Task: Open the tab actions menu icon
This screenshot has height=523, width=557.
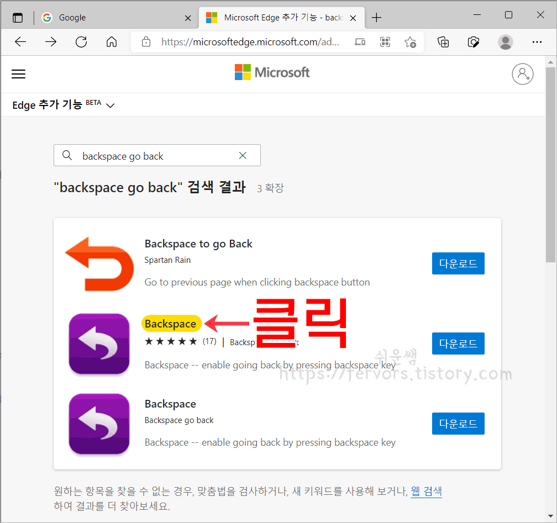Action: [18, 18]
